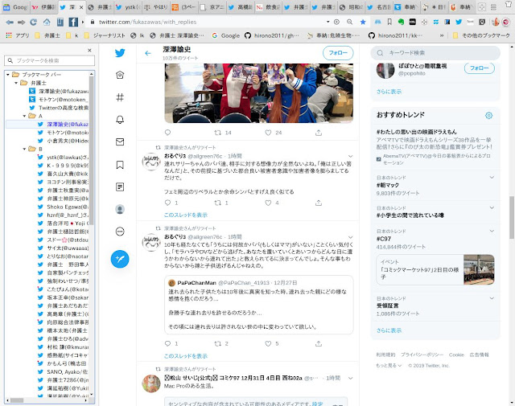Click the bookmarks panel horizontal scrollbar
This screenshot has width=515, height=406.
click(x=16, y=400)
